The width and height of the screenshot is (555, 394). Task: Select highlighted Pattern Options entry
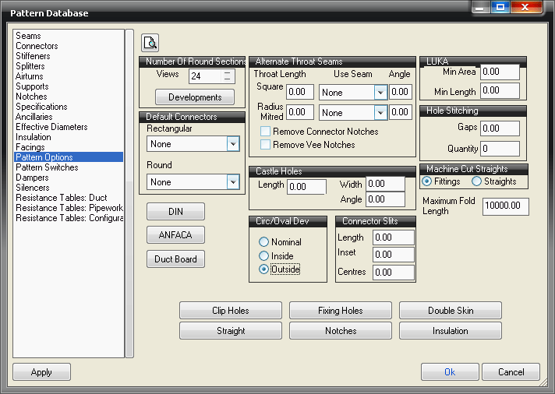pos(69,157)
